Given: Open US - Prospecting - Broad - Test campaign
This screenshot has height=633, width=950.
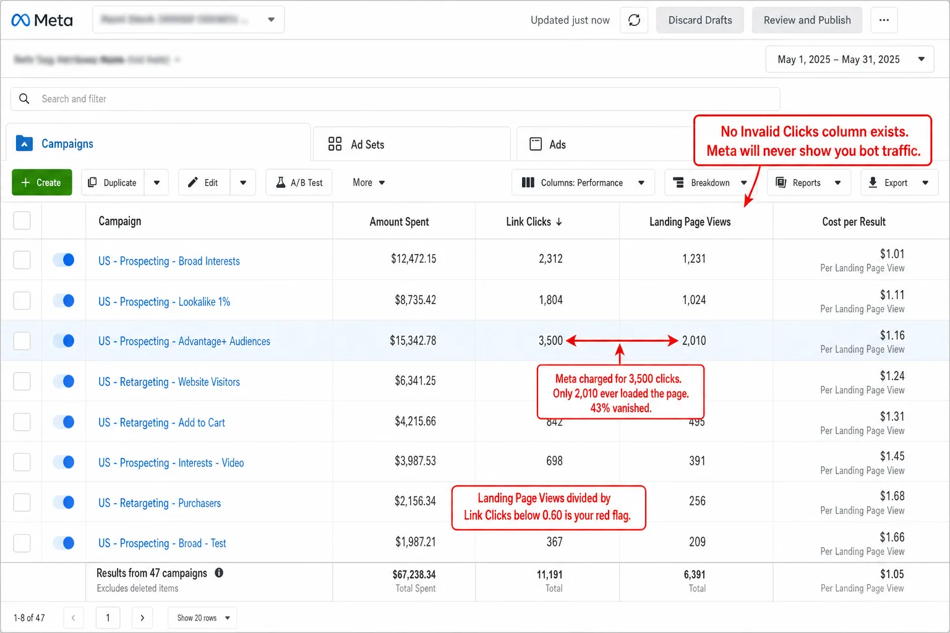Looking at the screenshot, I should click(x=162, y=543).
